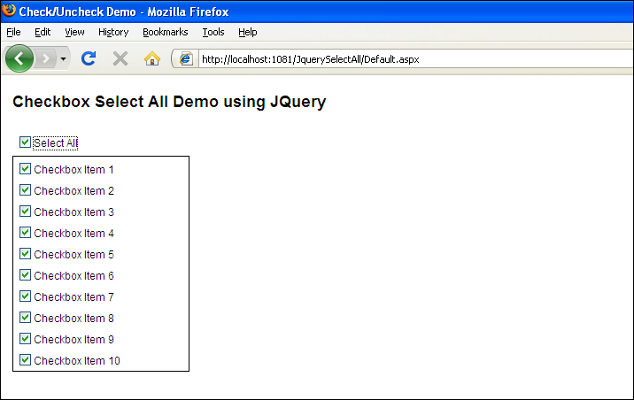Screen dimensions: 634x400
Task: Reload the page with the Refresh icon
Action: click(89, 58)
